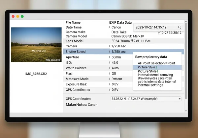Click the yellow minimize window button
The width and height of the screenshot is (198, 138).
[18, 16]
